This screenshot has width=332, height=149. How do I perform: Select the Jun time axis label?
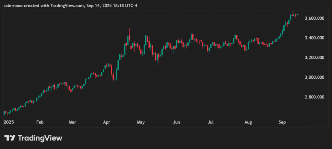pyautogui.click(x=176, y=122)
